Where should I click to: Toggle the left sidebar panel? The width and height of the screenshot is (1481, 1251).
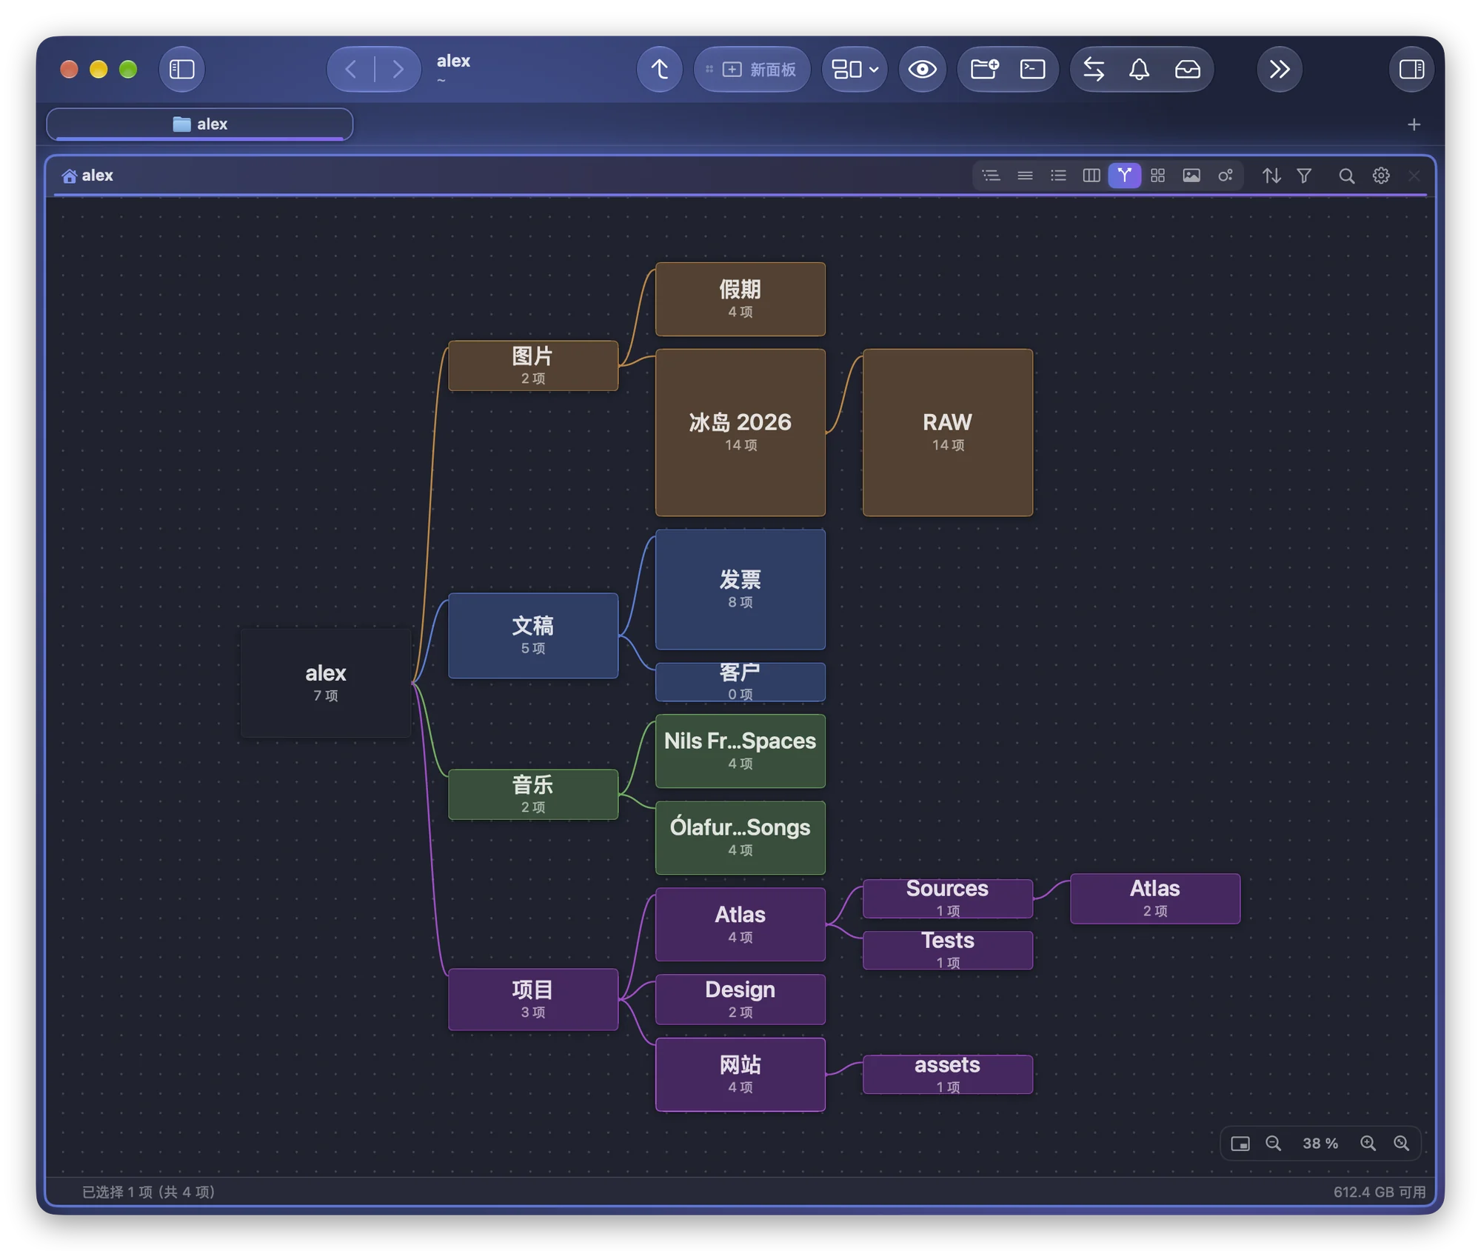pos(181,70)
